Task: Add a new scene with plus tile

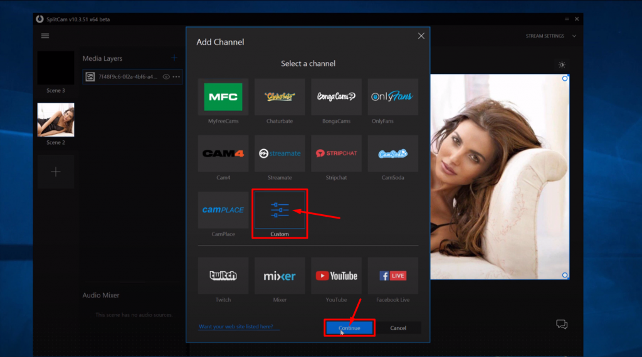Action: tap(56, 172)
